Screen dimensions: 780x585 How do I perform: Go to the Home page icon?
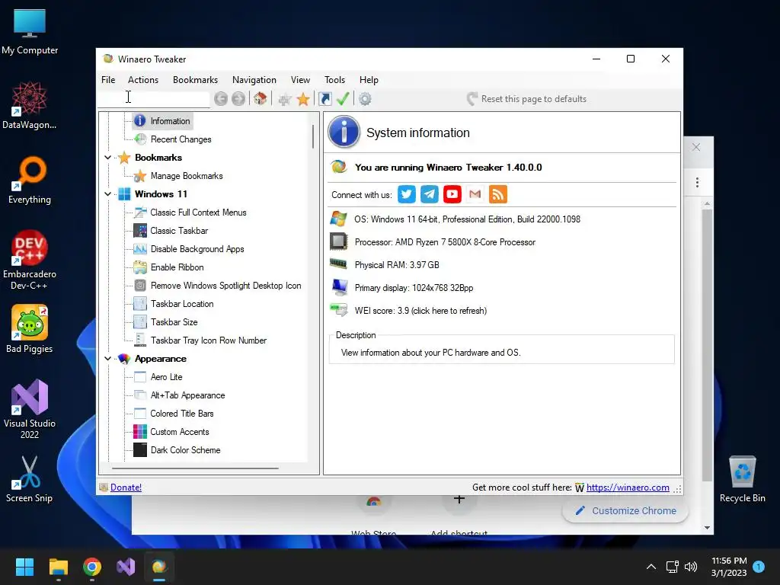[261, 98]
